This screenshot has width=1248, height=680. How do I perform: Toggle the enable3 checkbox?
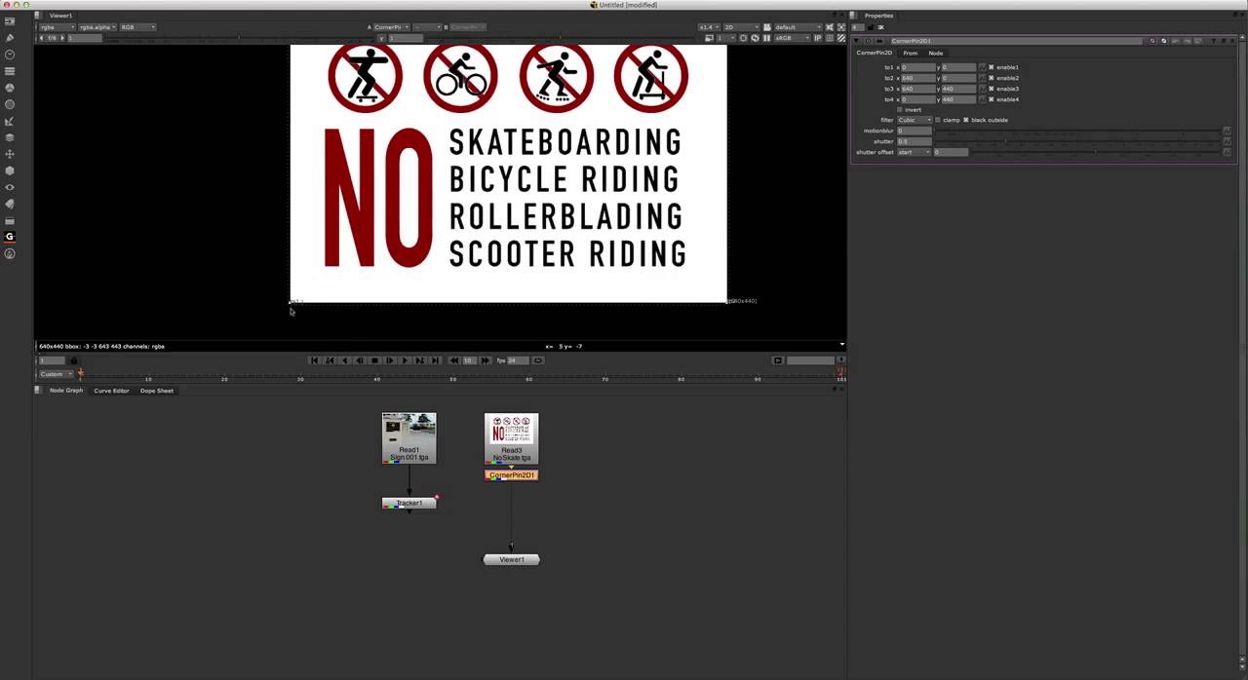tap(992, 89)
